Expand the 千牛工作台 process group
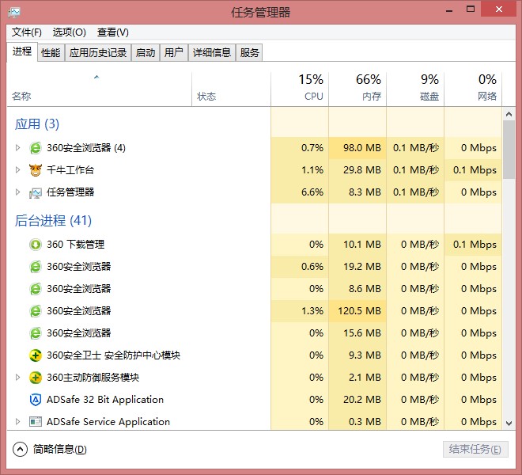Image resolution: width=522 pixels, height=475 pixels. [x=18, y=170]
